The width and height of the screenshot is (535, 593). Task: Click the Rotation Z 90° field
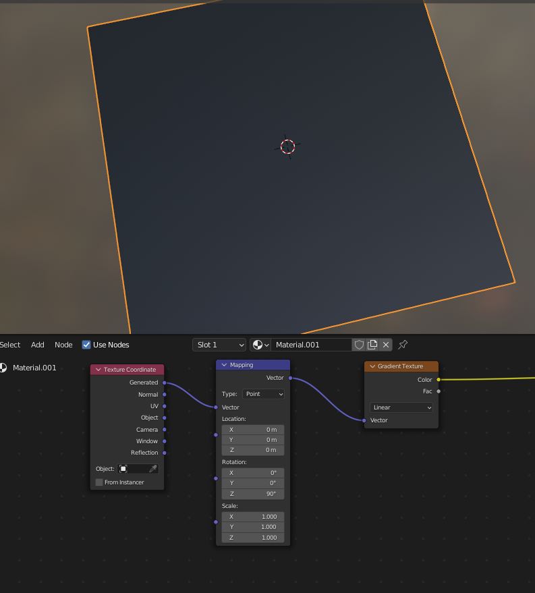(253, 494)
